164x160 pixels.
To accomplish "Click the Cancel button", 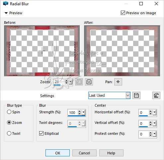I will (x=84, y=153).
